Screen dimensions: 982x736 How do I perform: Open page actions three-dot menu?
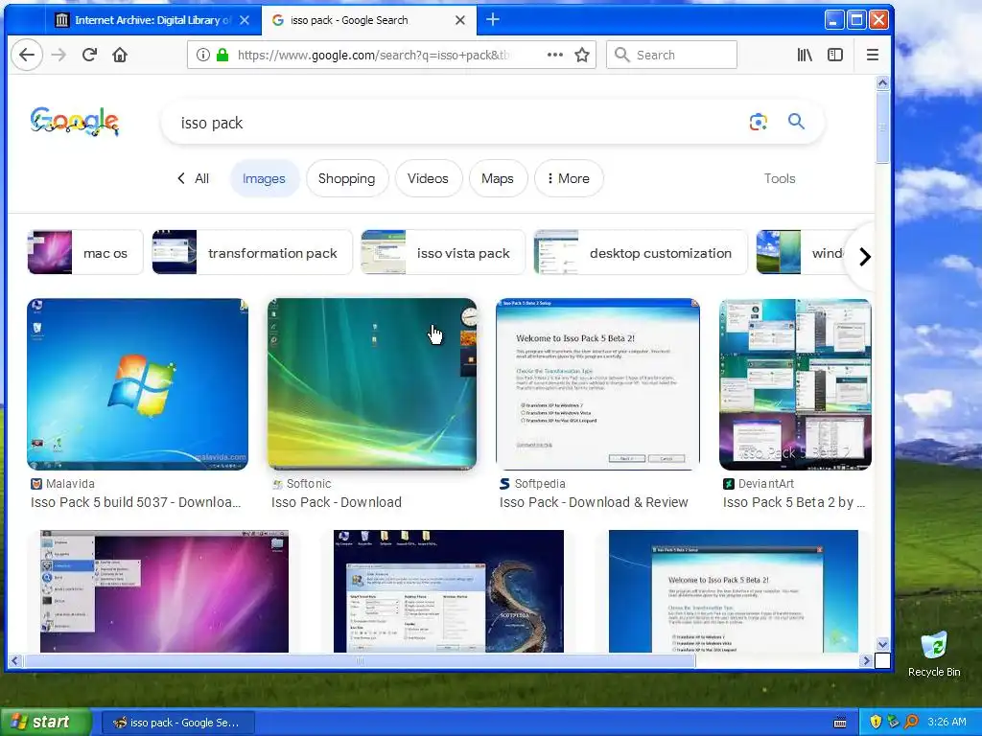click(x=555, y=55)
